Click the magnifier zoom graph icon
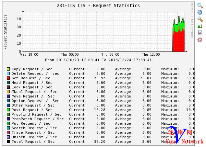This screenshot has height=147, width=206. point(200,6)
